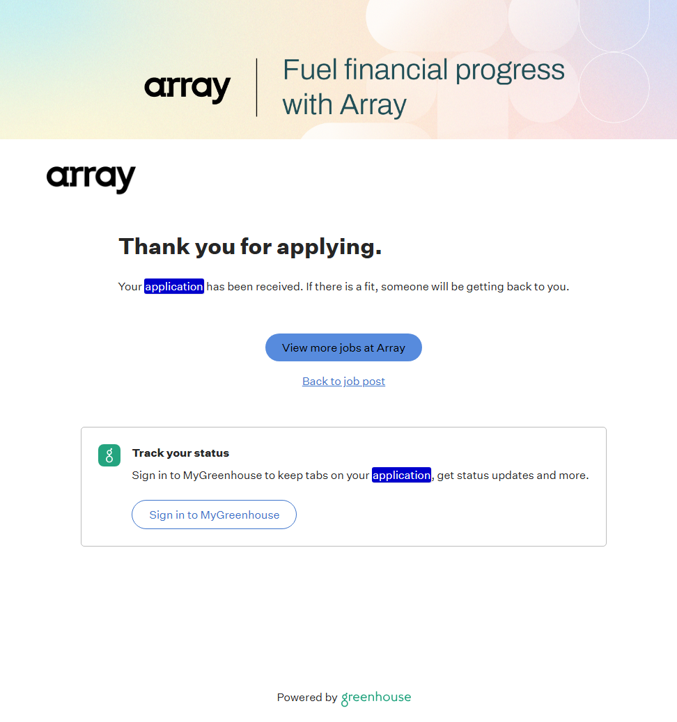Click the Powered by text in the footer
Screen dimensions: 677x722
(306, 698)
